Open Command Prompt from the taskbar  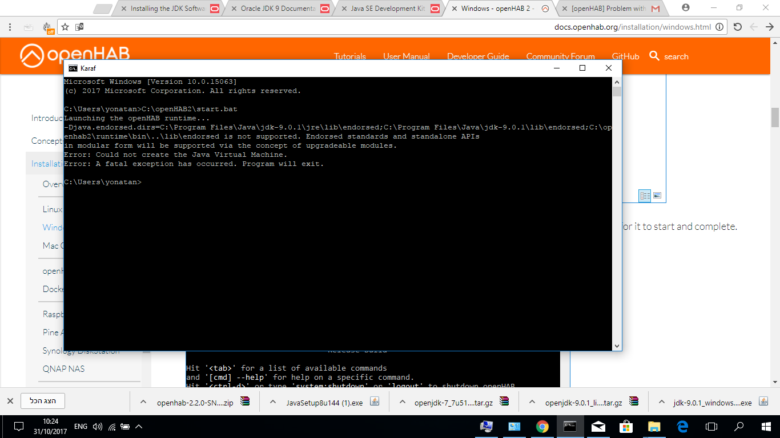pyautogui.click(x=570, y=427)
